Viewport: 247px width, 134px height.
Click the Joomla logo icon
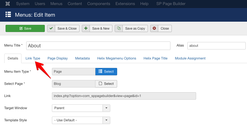(8, 4)
